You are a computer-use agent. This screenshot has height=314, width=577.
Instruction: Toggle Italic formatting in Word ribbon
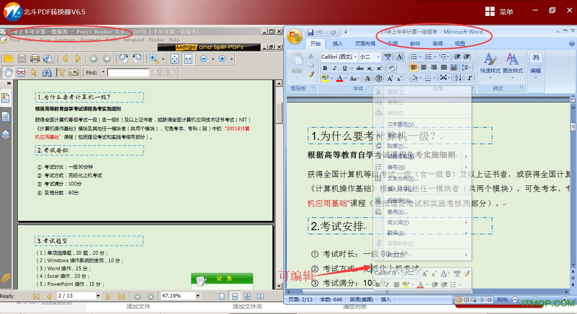pyautogui.click(x=335, y=68)
